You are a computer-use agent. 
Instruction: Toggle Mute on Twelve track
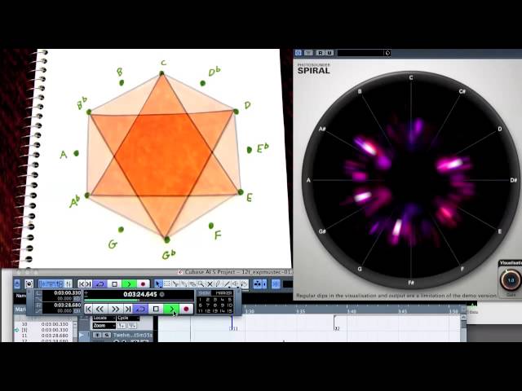pyautogui.click(x=97, y=335)
